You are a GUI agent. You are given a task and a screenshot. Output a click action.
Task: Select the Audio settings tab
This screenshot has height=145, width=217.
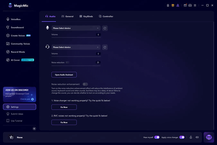pos(50,16)
